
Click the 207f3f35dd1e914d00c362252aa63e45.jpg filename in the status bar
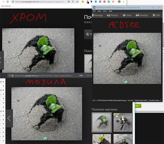point(112,100)
